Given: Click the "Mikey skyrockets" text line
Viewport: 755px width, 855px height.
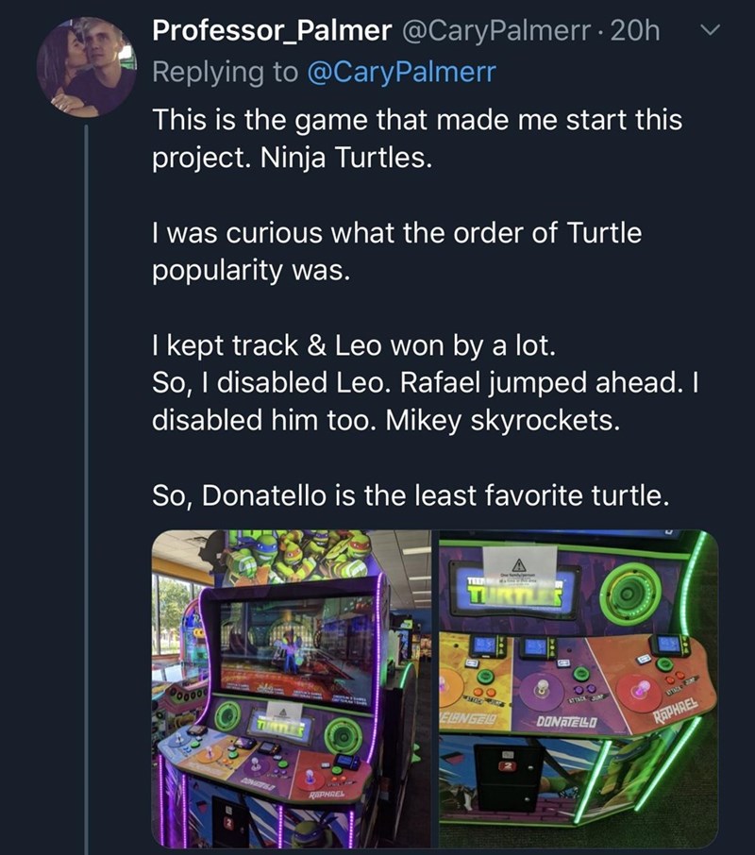Looking at the screenshot, I should (387, 420).
